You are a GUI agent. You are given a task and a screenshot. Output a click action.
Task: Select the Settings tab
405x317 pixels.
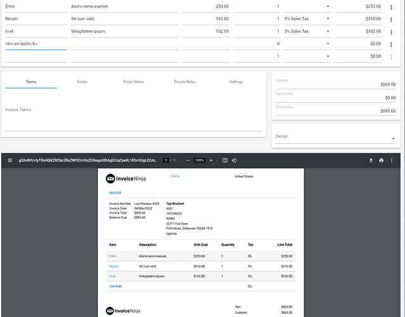coord(236,82)
